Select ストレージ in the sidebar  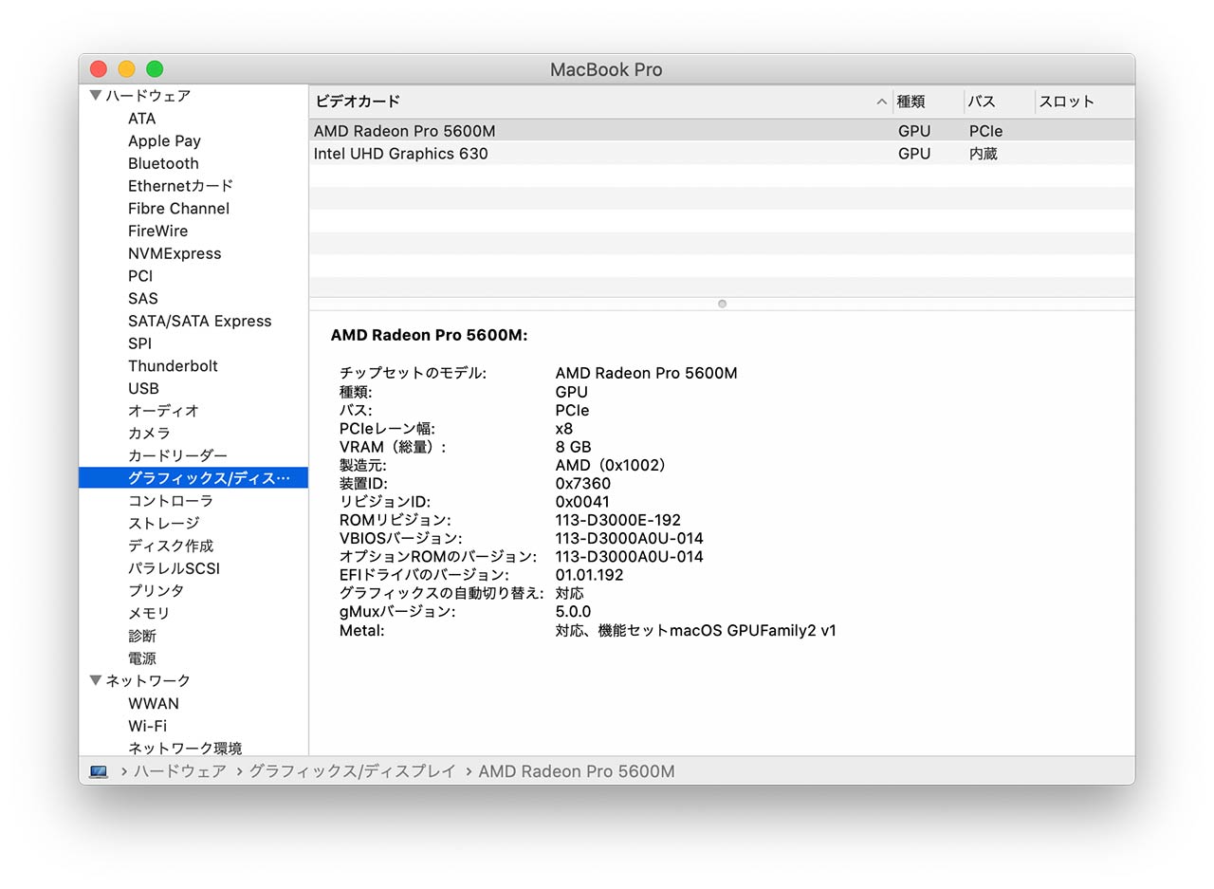(163, 523)
